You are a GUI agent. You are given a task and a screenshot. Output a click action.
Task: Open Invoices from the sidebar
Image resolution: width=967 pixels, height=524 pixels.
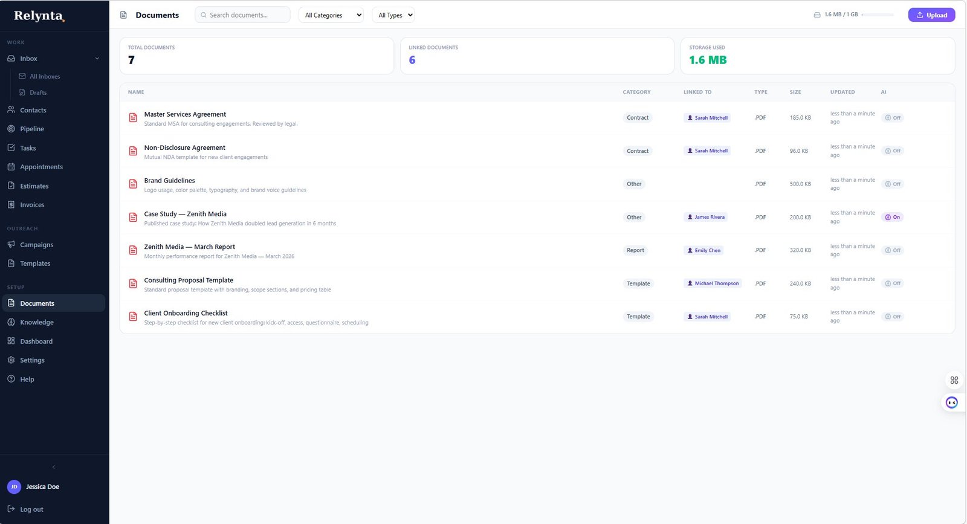point(32,205)
